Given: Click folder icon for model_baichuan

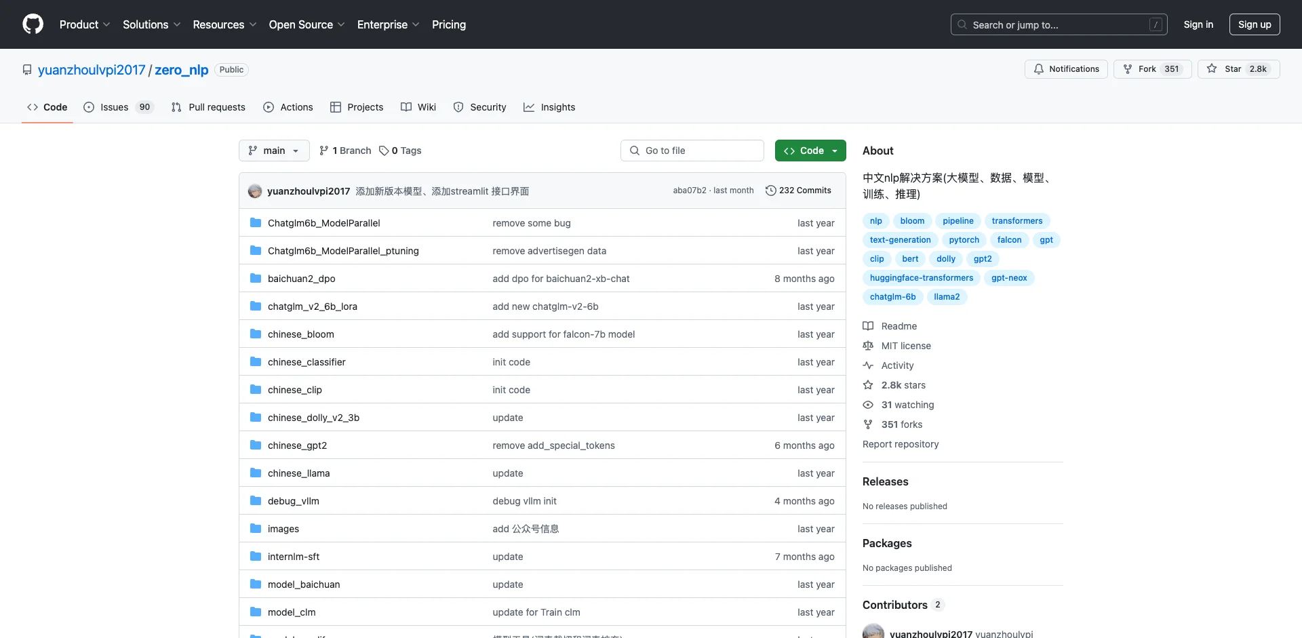Looking at the screenshot, I should click(x=256, y=584).
